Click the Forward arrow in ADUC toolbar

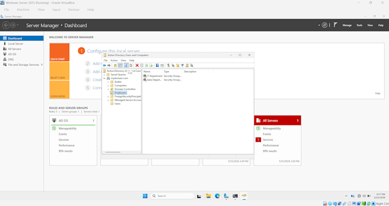109,66
